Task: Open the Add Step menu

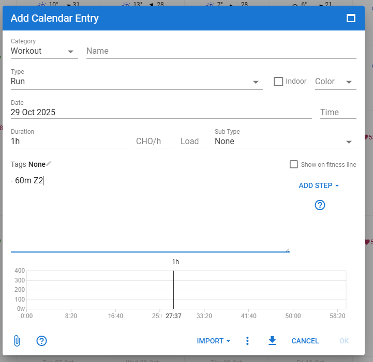Action: pos(319,185)
